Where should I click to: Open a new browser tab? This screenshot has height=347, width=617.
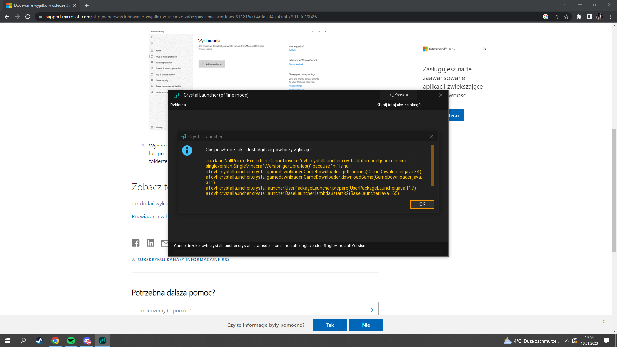87,5
